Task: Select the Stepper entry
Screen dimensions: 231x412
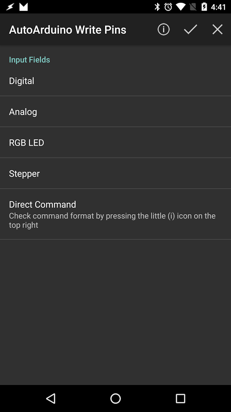Action: (x=115, y=173)
